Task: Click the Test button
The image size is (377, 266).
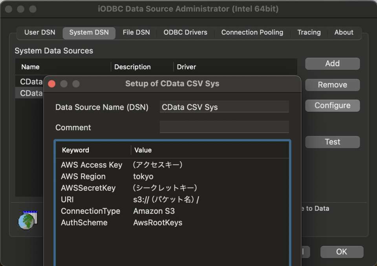Action: point(333,142)
